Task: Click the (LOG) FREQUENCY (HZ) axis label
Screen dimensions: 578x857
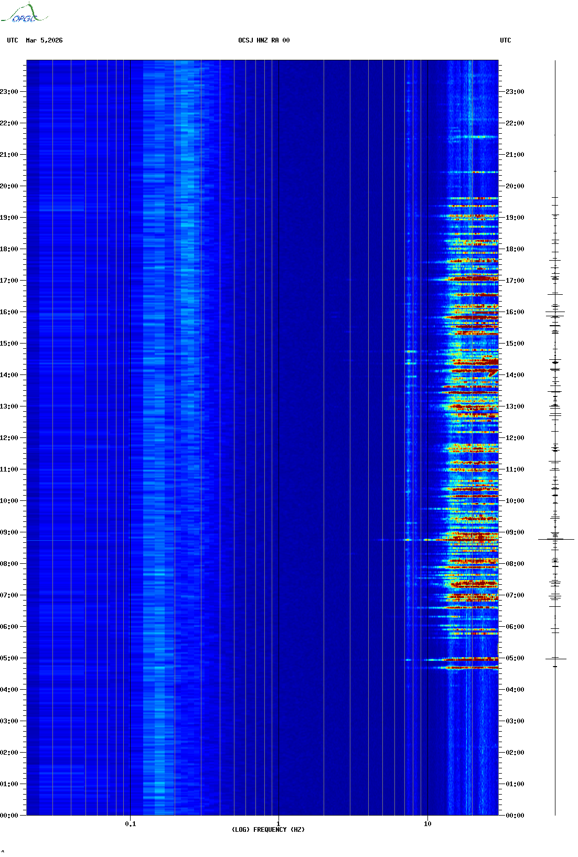Action: click(268, 829)
